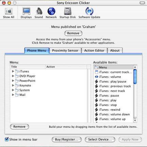Viewport: 147px width, 147px height.
Task: Open the Software Update icon
Action: coord(89,11)
